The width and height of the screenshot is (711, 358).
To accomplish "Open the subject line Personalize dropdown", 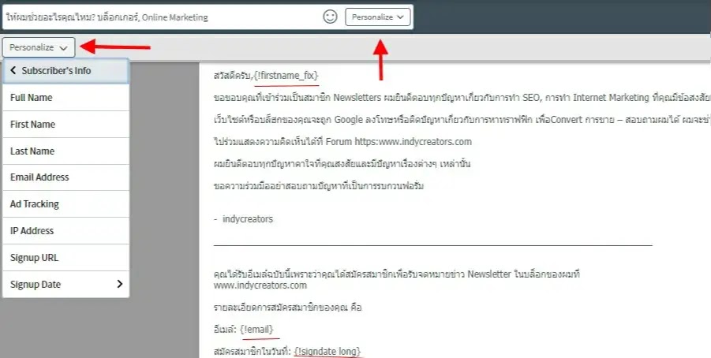I will pyautogui.click(x=378, y=17).
